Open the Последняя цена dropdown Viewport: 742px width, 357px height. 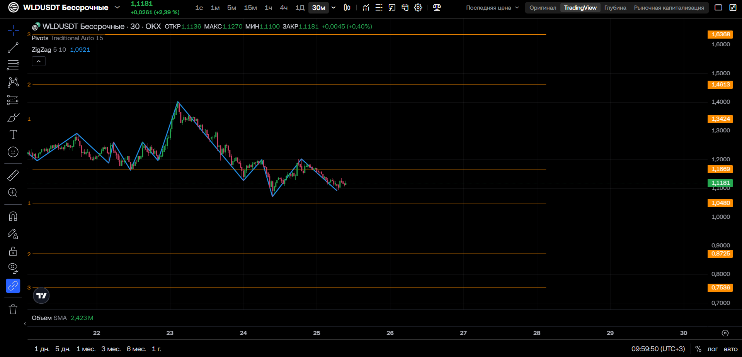[492, 8]
